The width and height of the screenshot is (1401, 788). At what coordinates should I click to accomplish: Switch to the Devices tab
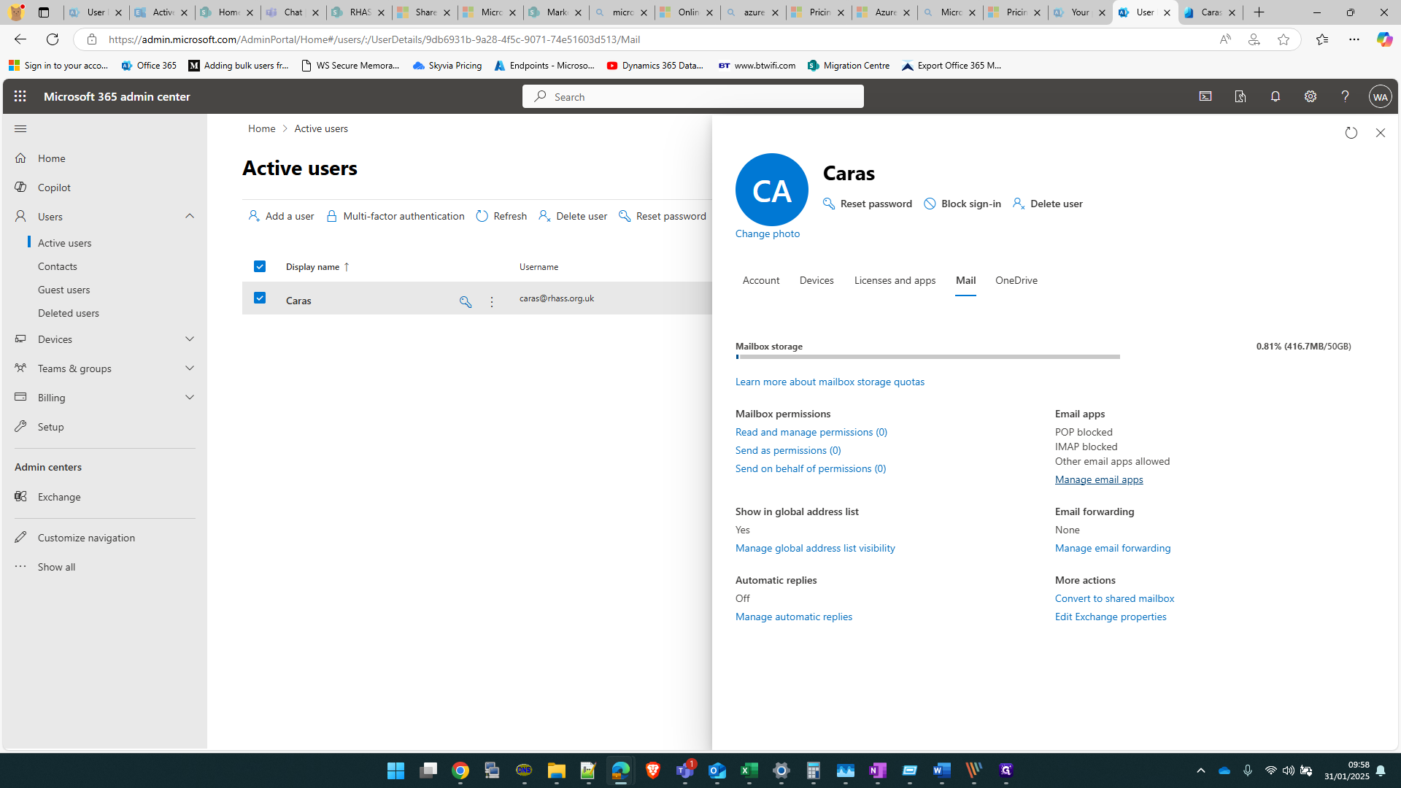click(817, 280)
